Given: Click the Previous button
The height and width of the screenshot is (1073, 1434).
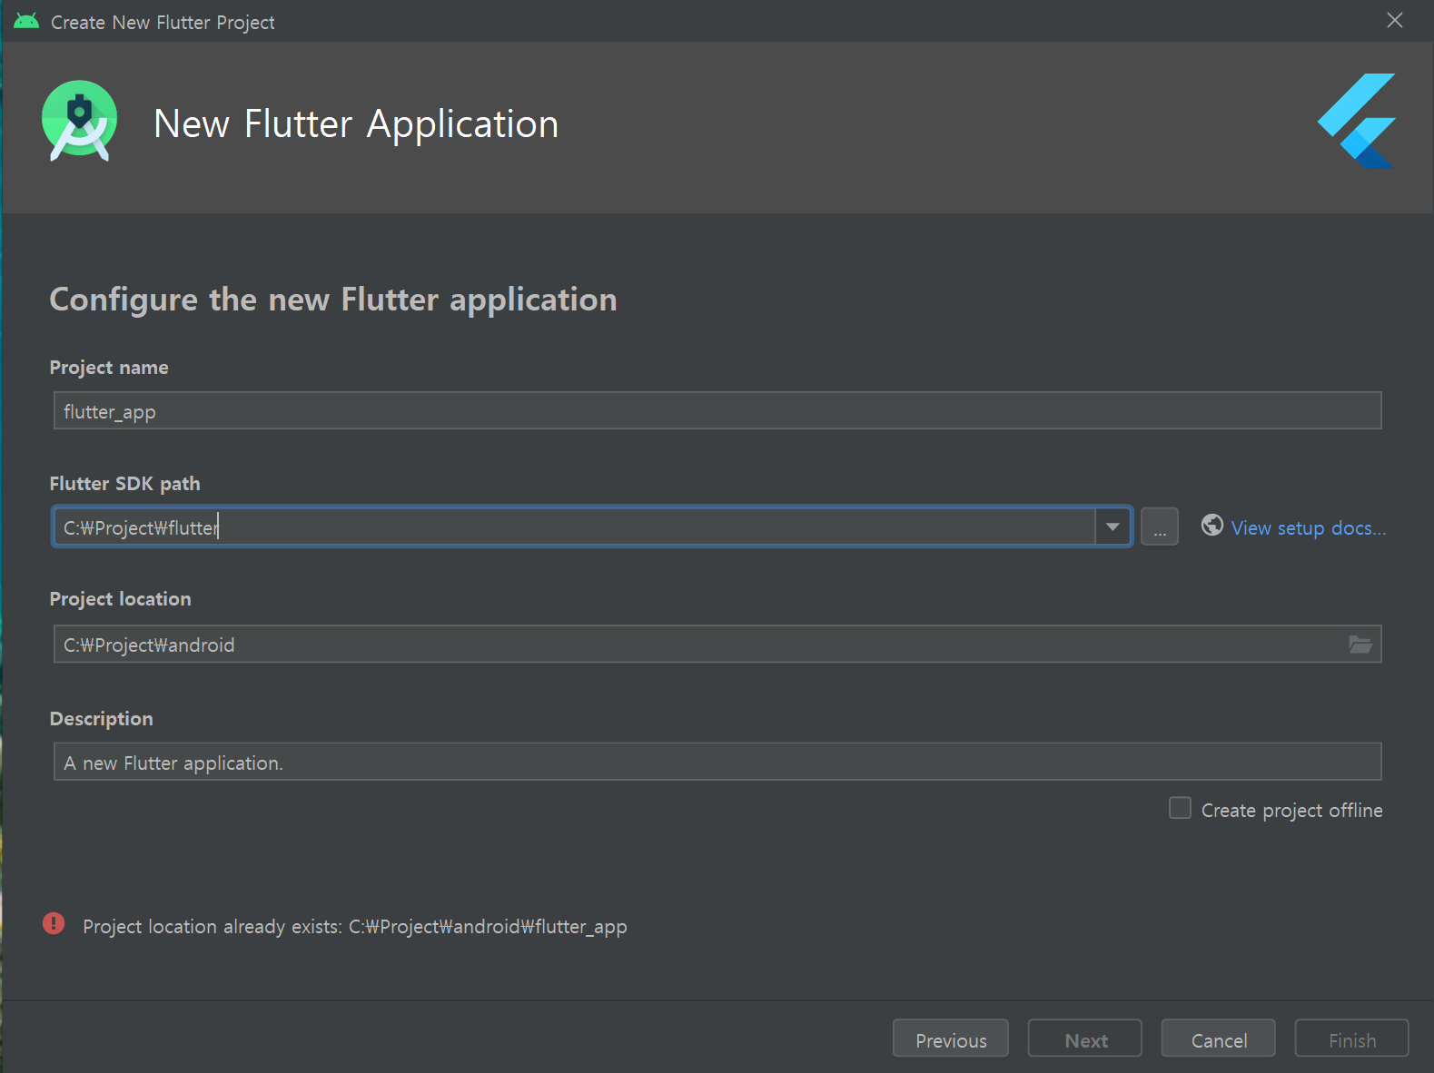Looking at the screenshot, I should click(x=951, y=1039).
